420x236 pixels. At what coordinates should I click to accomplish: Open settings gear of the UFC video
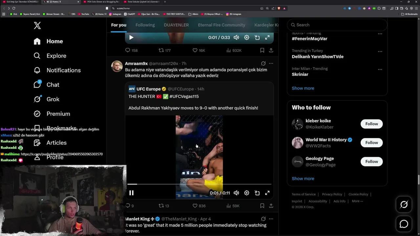click(x=247, y=193)
